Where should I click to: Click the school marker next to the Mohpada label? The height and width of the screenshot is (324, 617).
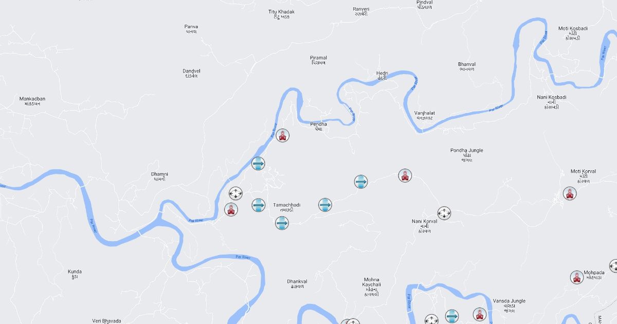coord(577,277)
